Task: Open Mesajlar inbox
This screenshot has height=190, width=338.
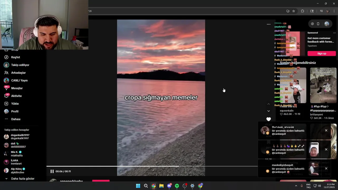Action: pos(17,88)
